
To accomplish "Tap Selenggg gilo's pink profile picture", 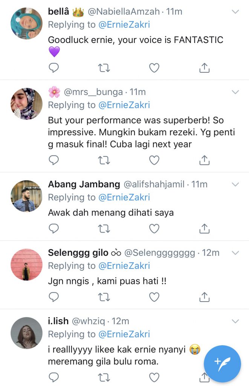I will [26, 264].
